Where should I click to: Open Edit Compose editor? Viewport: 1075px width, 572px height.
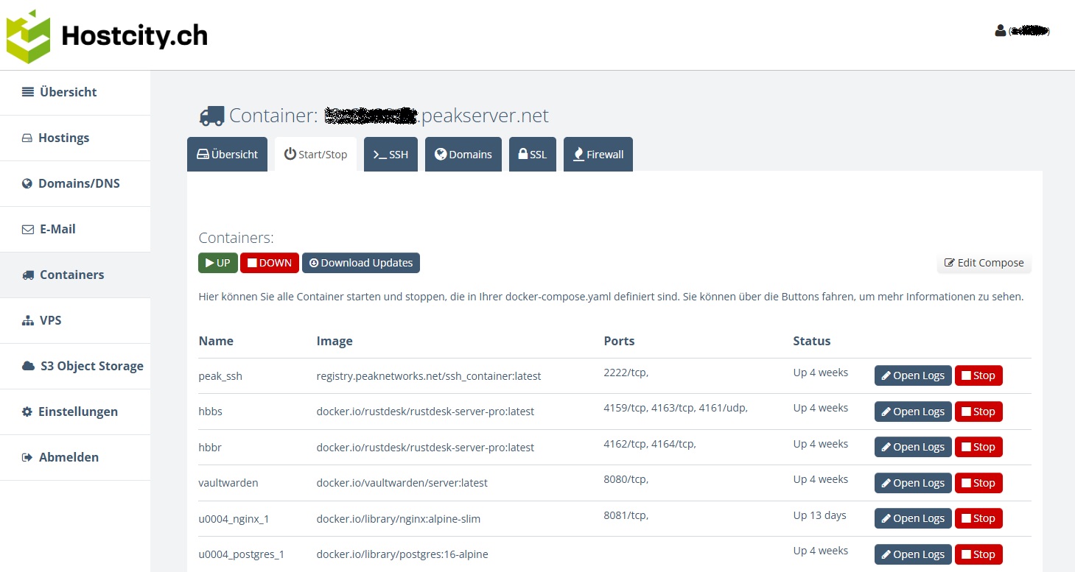[984, 263]
